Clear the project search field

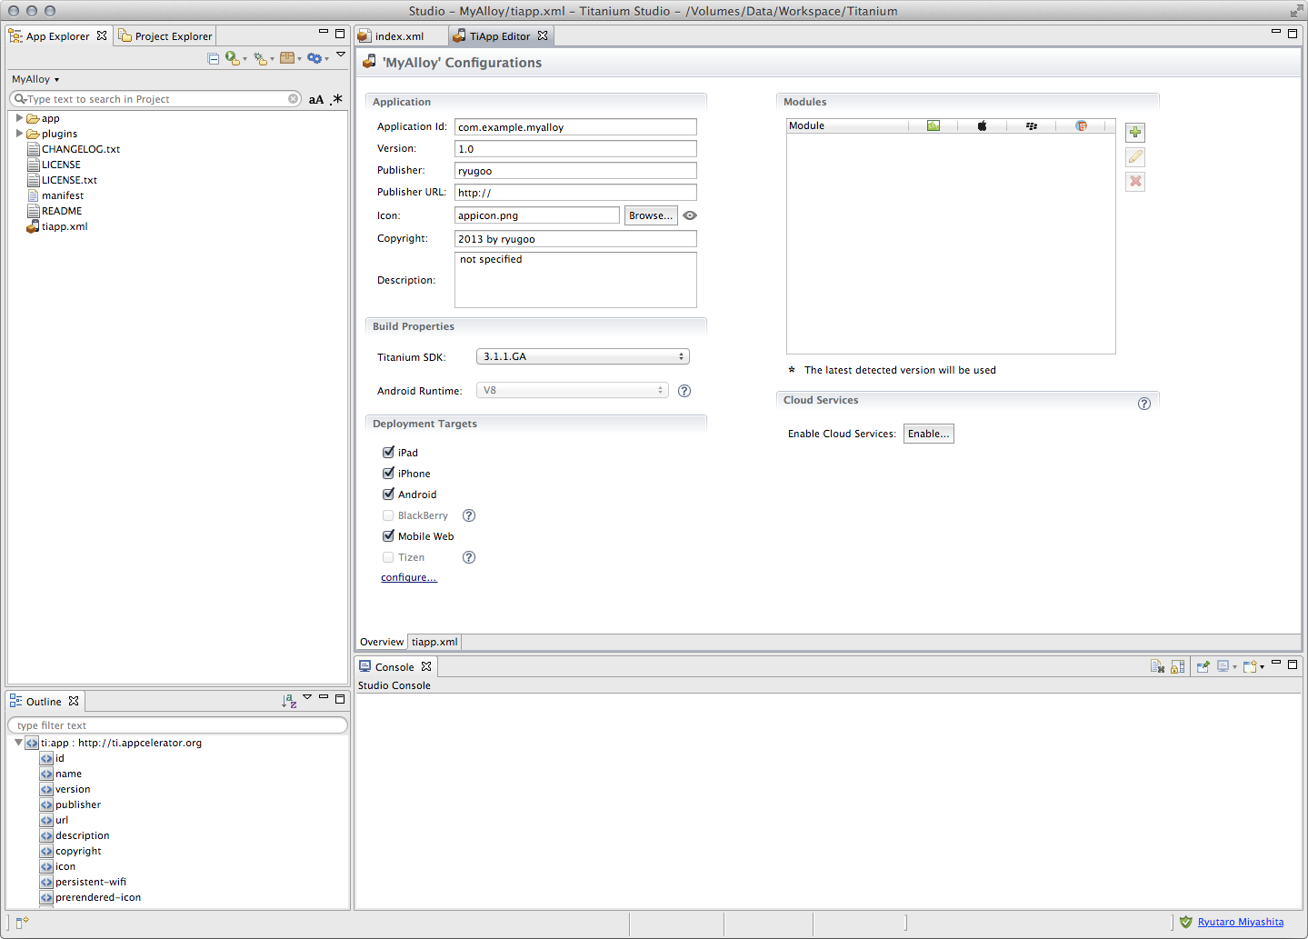coord(294,99)
